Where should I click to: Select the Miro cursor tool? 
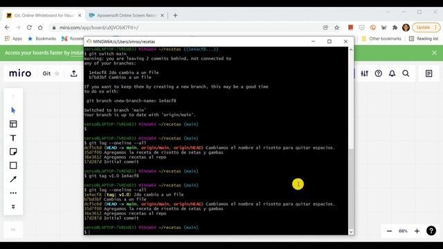(x=13, y=111)
